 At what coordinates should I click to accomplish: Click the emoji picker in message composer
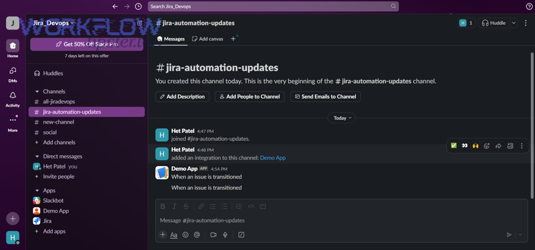pos(185,235)
